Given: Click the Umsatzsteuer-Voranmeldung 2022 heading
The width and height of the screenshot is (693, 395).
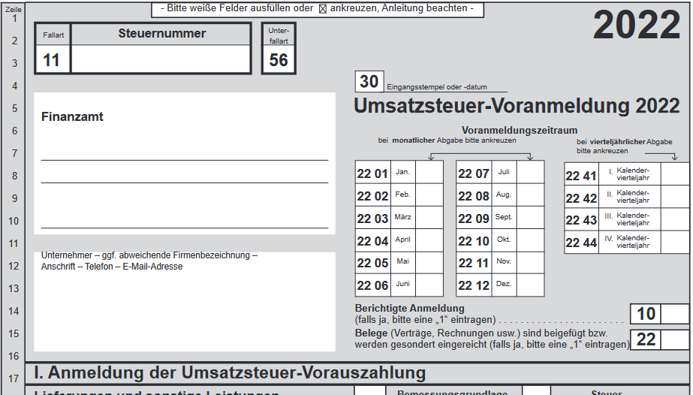Looking at the screenshot, I should pyautogui.click(x=517, y=106).
